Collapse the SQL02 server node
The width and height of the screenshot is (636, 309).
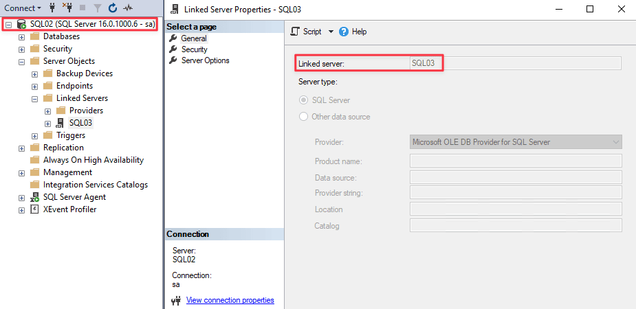8,24
